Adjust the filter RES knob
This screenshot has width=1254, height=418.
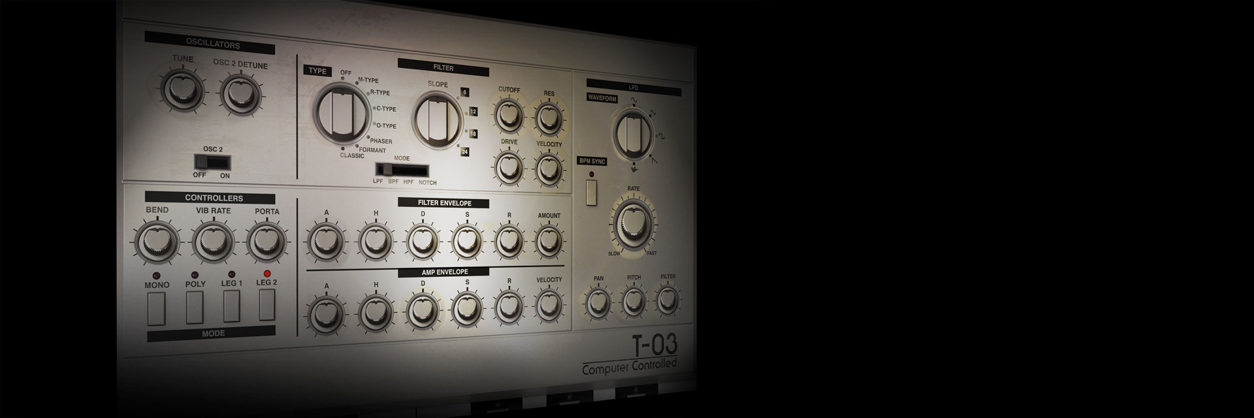coord(549,118)
